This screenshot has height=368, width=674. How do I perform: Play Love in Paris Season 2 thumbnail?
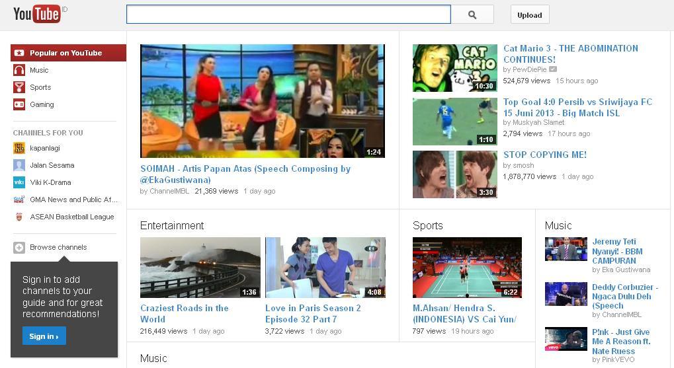325,268
